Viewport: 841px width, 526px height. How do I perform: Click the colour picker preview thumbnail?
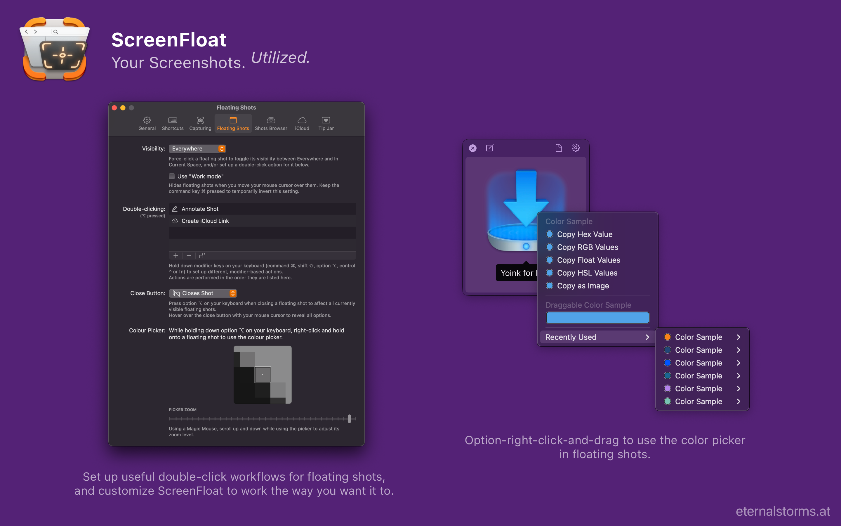point(263,375)
